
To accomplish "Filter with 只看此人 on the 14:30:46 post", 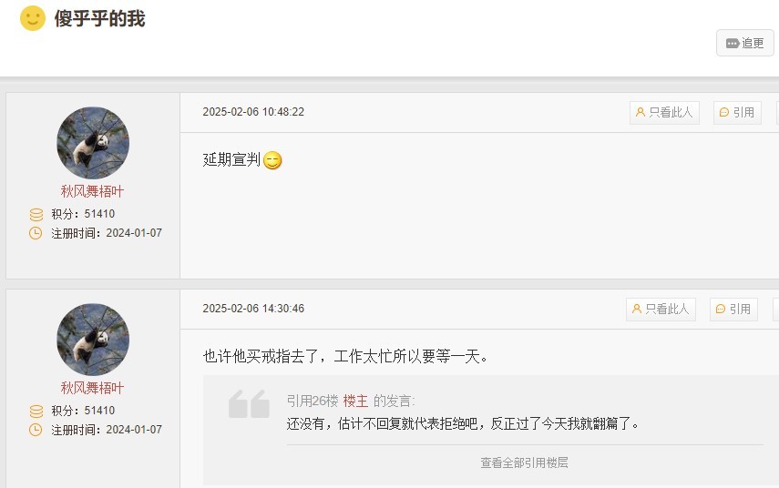I will click(x=661, y=310).
